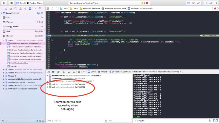Open the Find navigator tab

pyautogui.click(x=16, y=8)
